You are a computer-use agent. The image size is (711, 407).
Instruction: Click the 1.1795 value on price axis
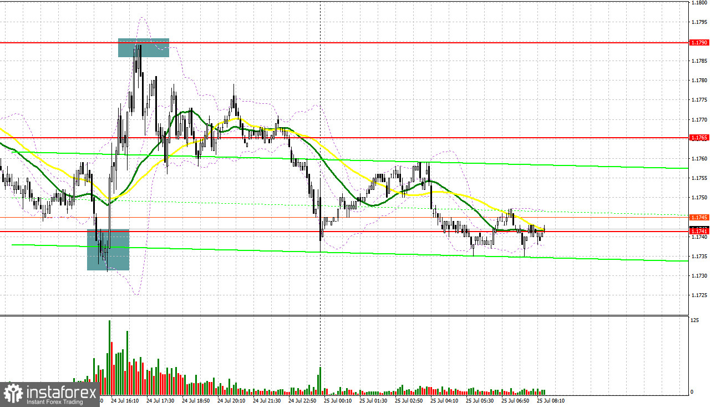pyautogui.click(x=699, y=22)
